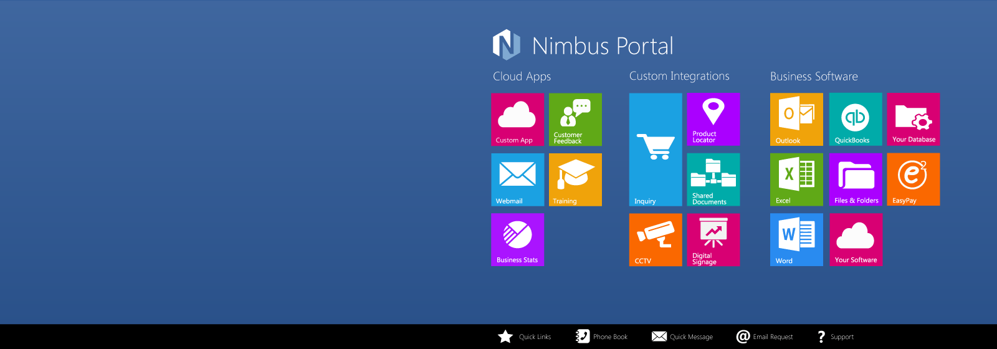Open Quick Message from bottom bar

(x=682, y=337)
